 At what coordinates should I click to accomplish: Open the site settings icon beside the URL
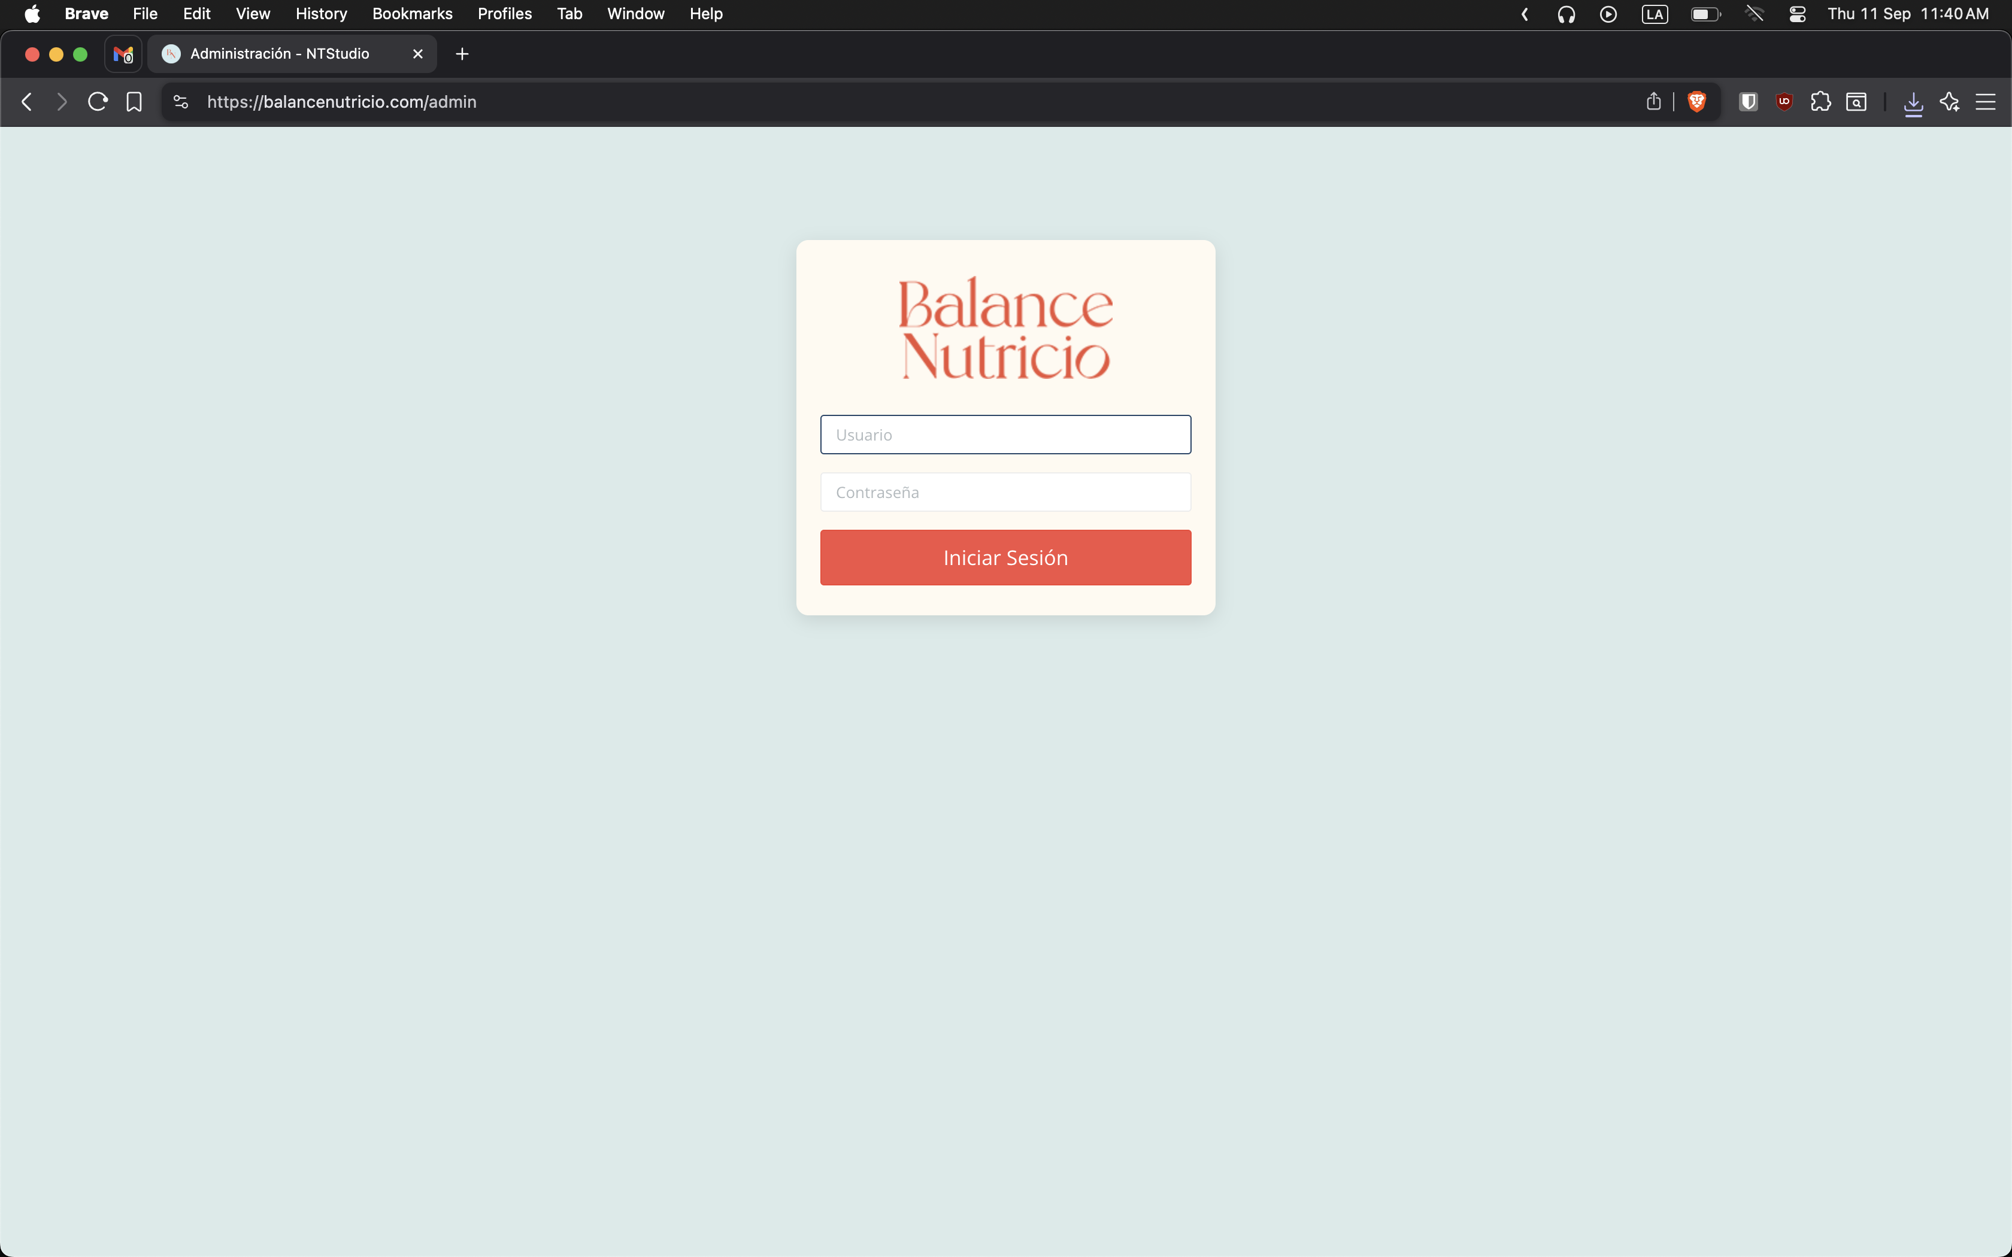tap(180, 101)
